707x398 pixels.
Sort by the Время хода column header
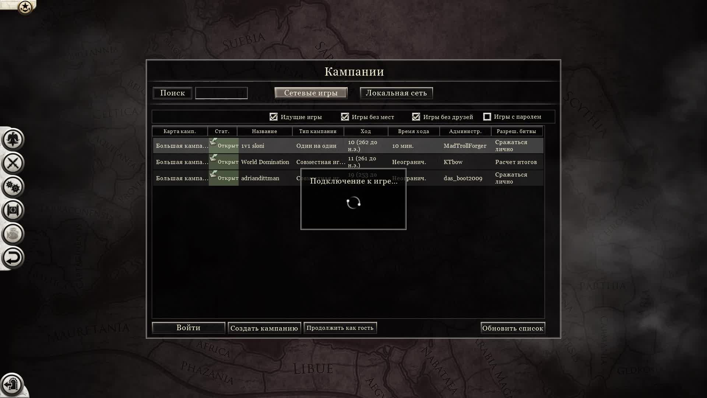point(414,131)
